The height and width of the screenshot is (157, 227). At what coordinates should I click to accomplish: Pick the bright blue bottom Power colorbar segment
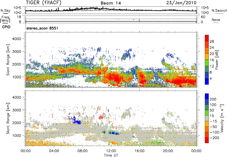click(207, 81)
